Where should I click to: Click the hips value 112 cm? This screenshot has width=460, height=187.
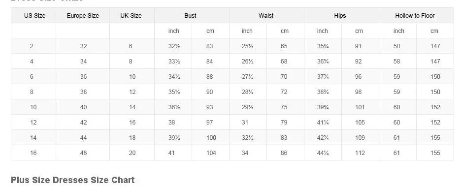(360, 153)
